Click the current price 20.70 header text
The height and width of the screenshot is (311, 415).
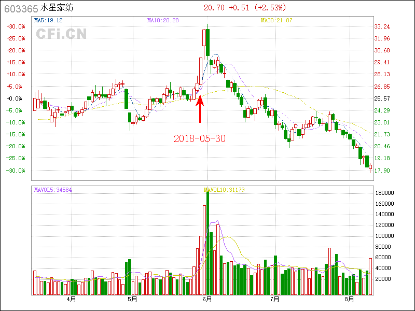pos(214,8)
